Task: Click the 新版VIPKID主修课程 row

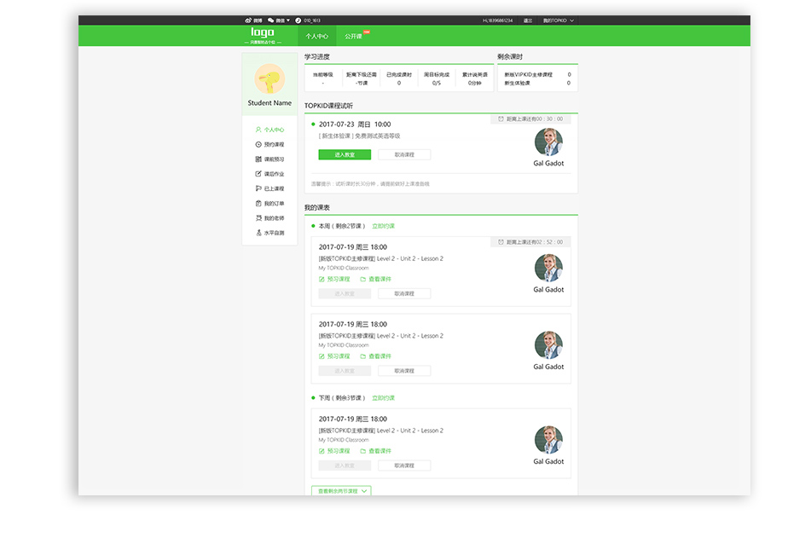Action: [538, 74]
